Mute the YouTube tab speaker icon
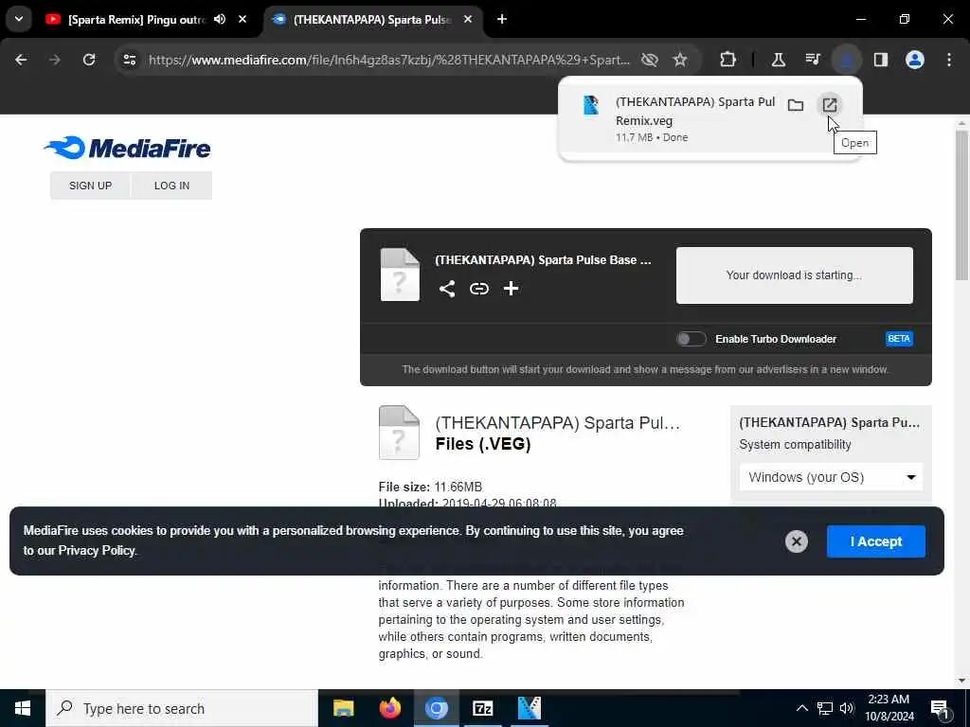 (220, 19)
